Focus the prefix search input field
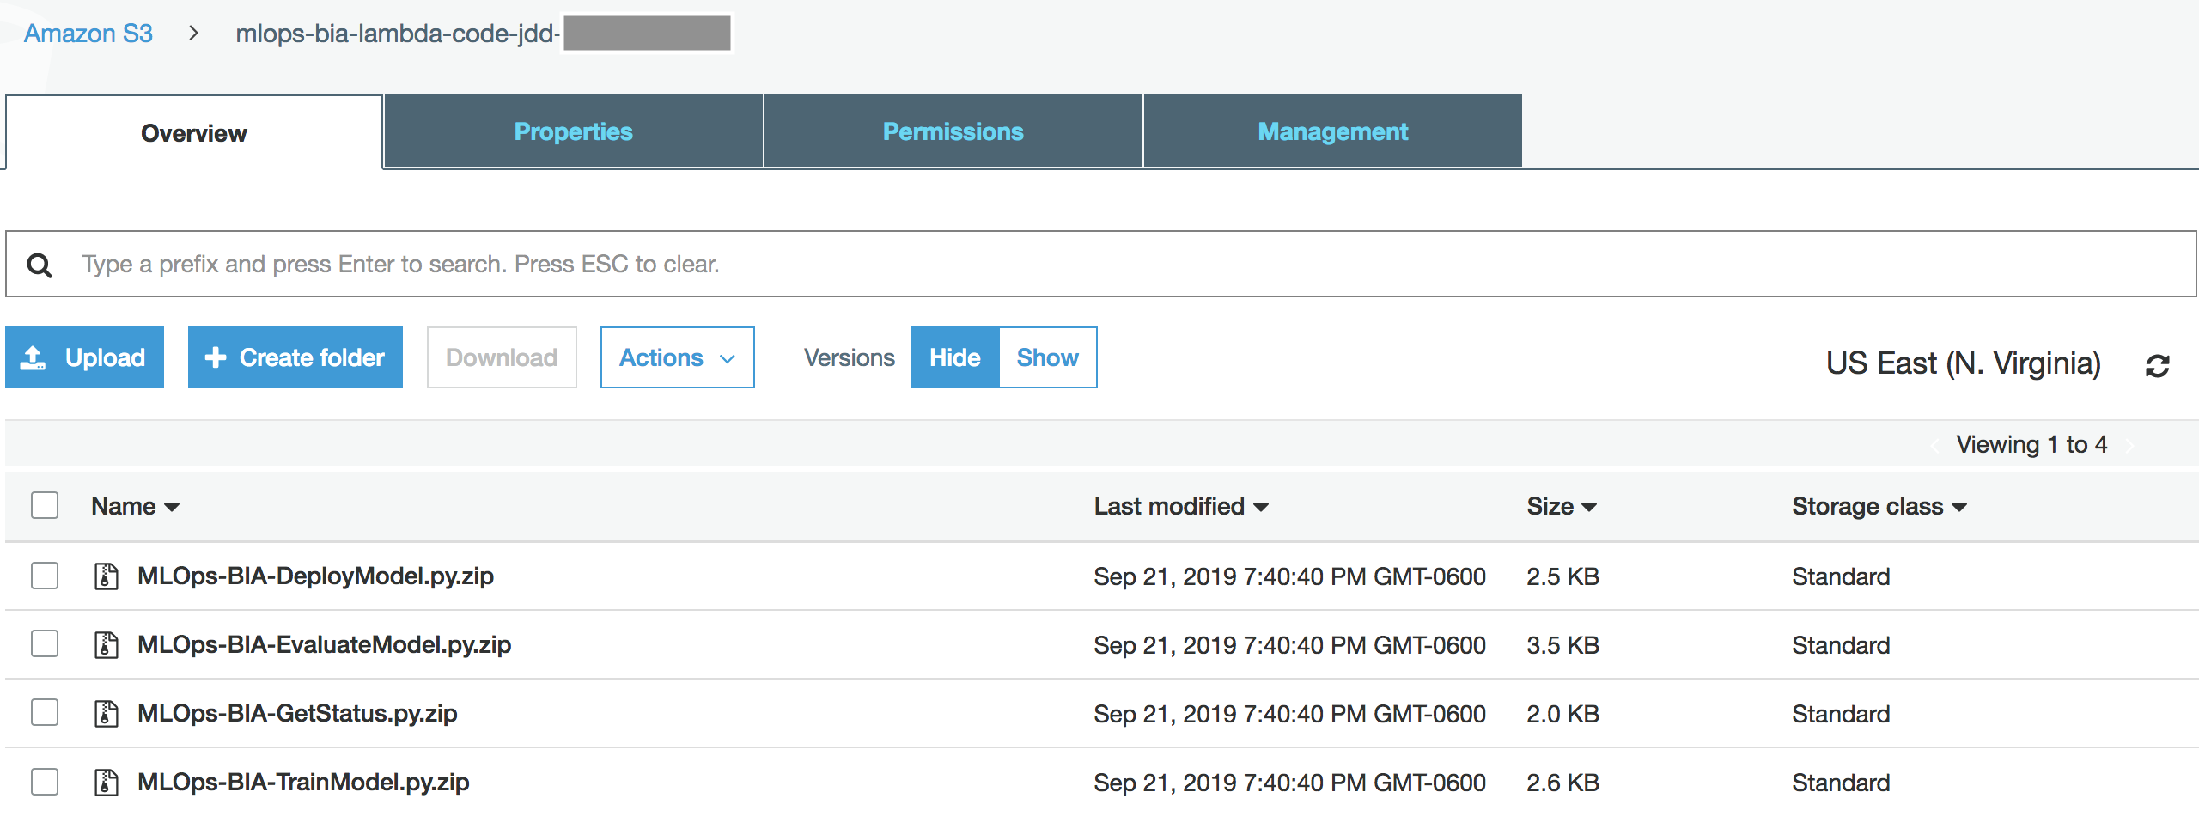 [x=1101, y=264]
